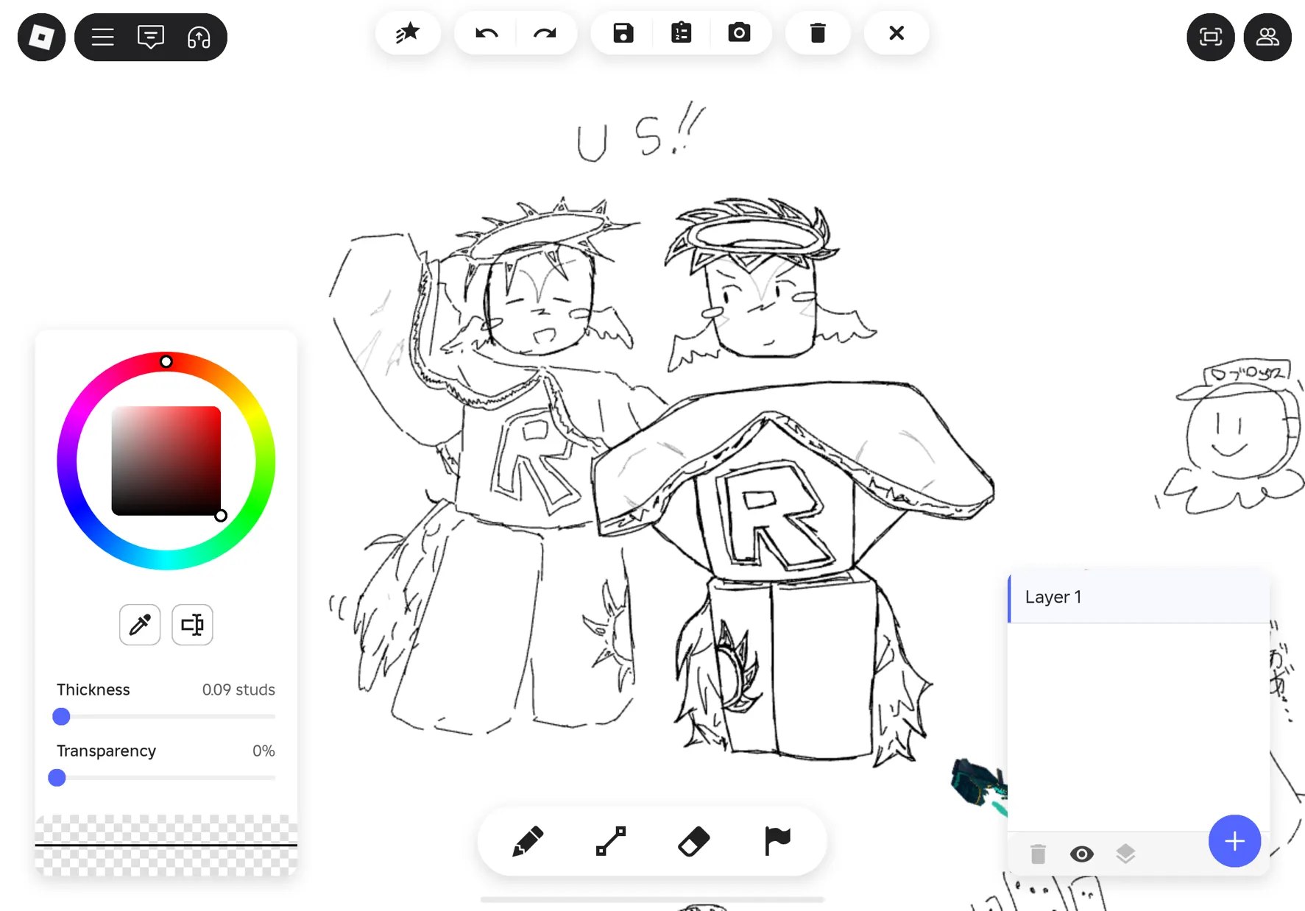The height and width of the screenshot is (911, 1305).
Task: Take a snapshot with camera icon
Action: pyautogui.click(x=739, y=33)
